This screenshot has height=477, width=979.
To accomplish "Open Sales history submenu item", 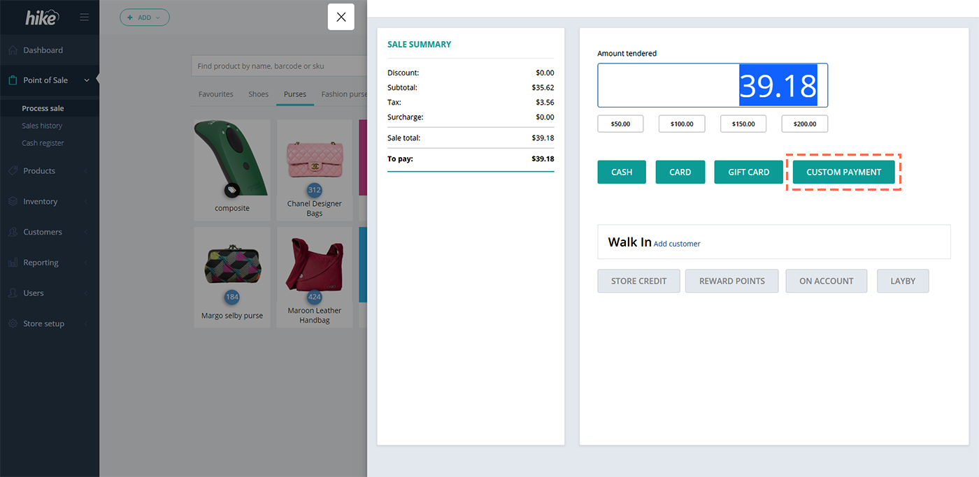I will [42, 126].
